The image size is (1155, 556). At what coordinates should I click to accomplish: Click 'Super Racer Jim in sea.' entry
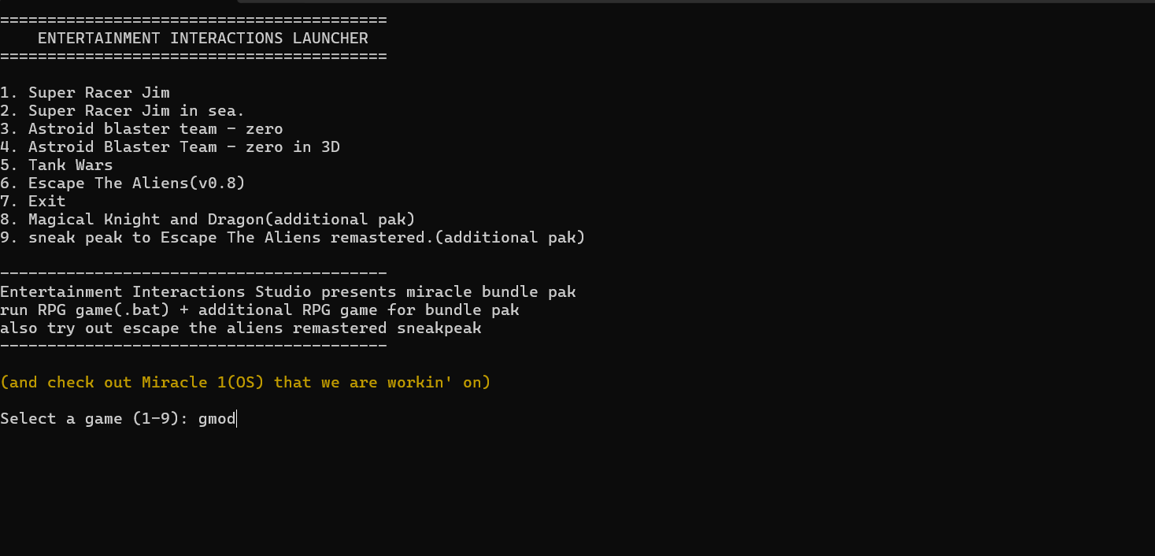point(122,110)
